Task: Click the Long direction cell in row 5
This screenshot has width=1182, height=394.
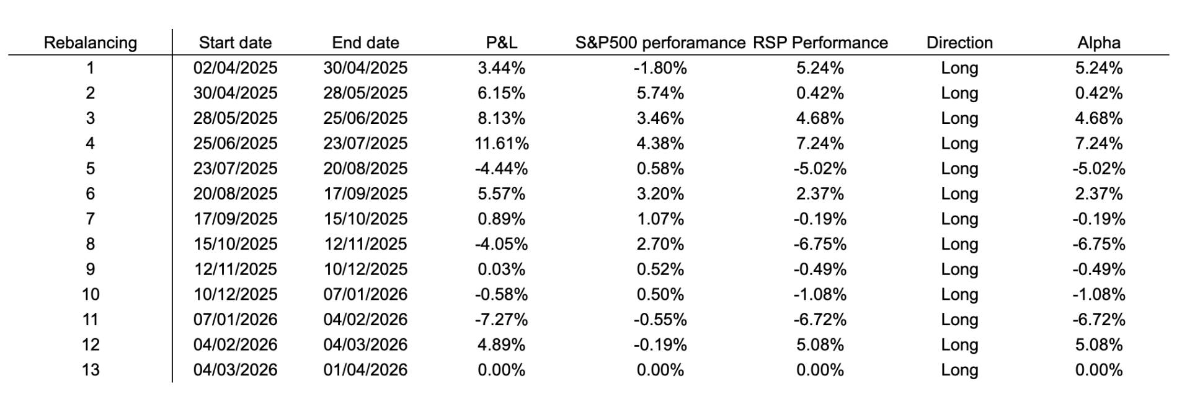Action: pos(959,169)
